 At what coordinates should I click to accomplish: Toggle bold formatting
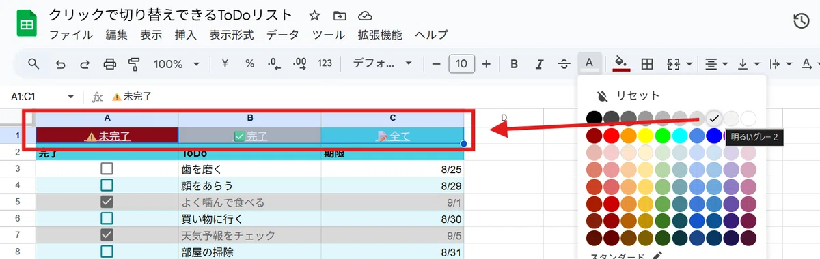pos(515,64)
